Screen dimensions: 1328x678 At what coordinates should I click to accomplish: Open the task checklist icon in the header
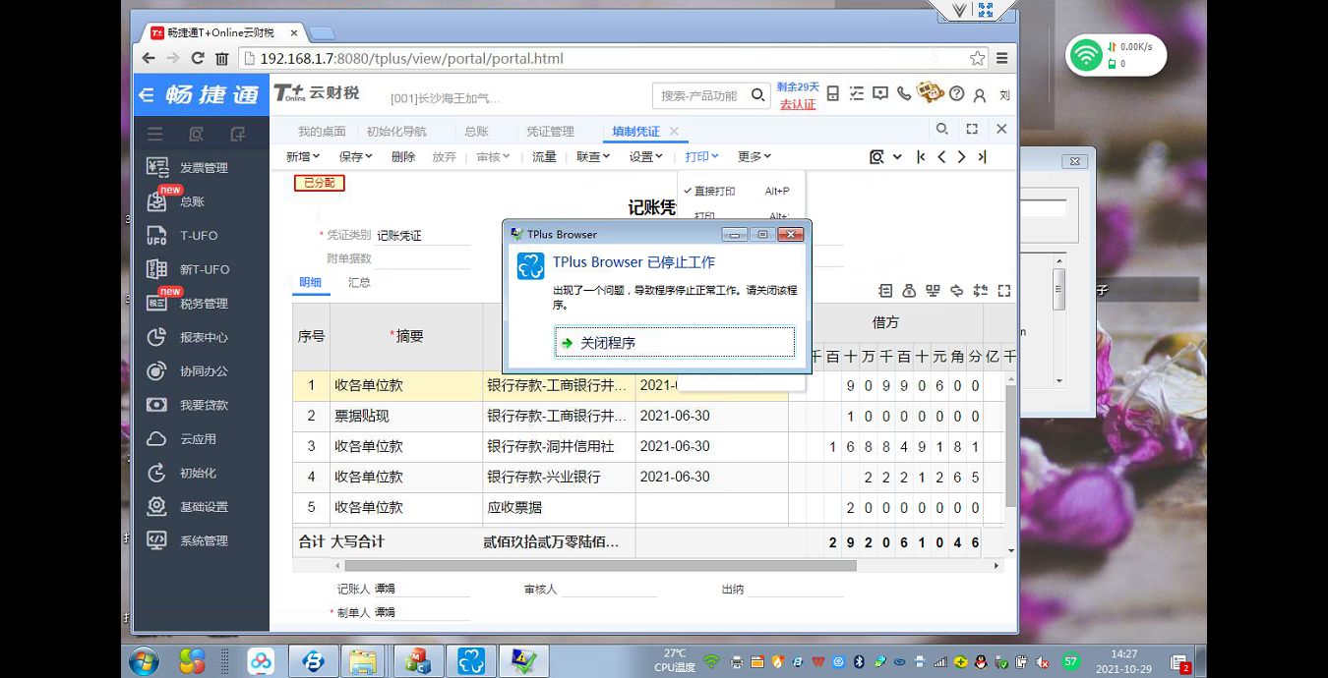(x=856, y=94)
